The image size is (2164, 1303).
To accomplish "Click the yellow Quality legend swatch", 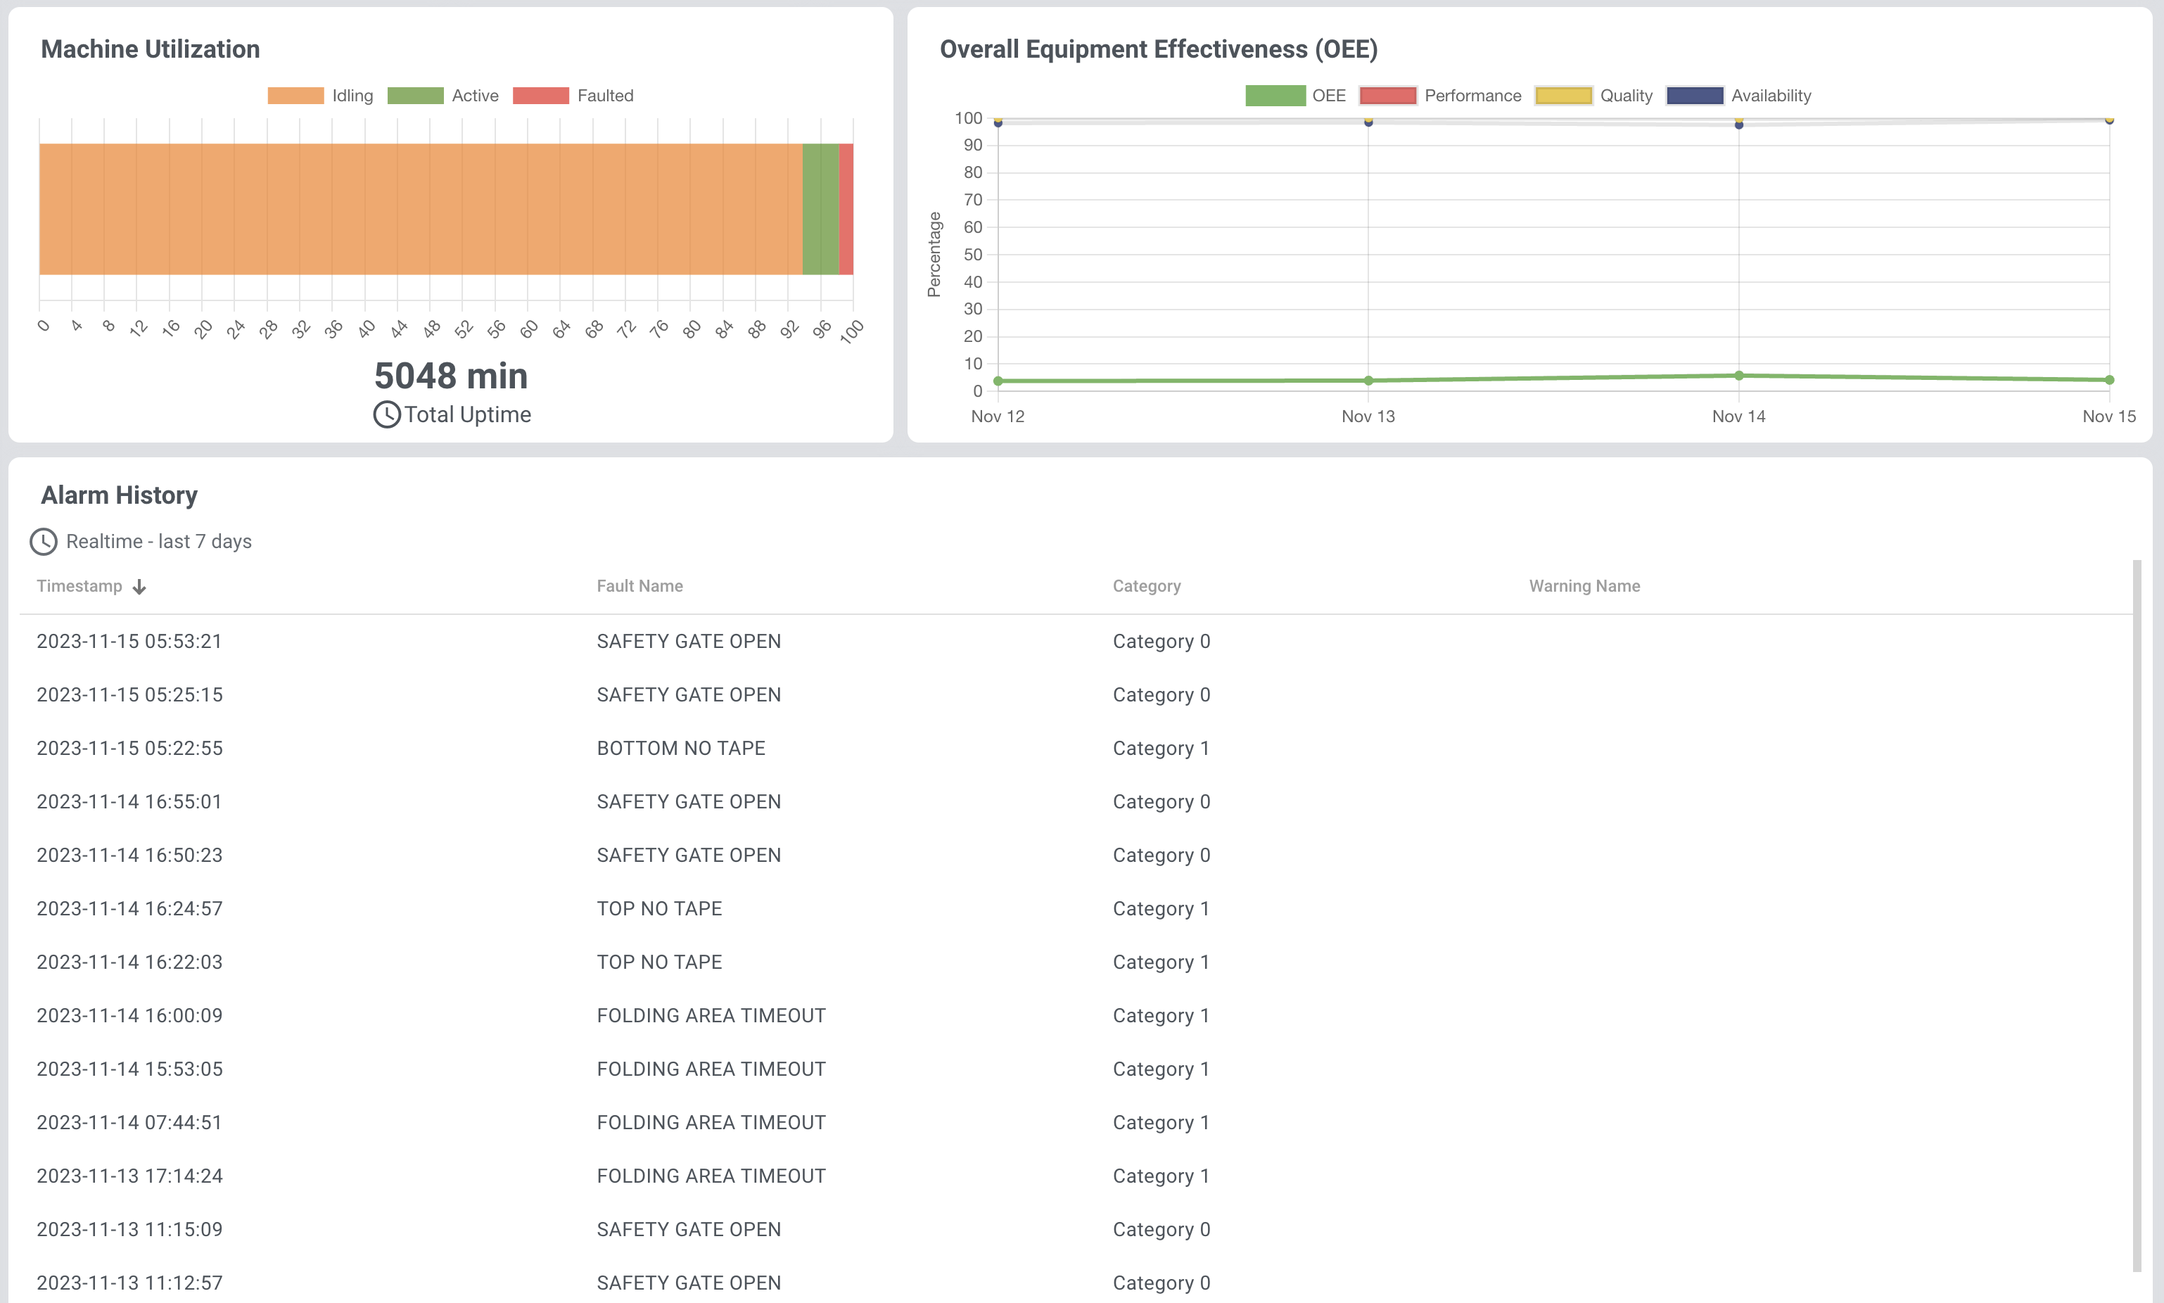I will (1565, 94).
